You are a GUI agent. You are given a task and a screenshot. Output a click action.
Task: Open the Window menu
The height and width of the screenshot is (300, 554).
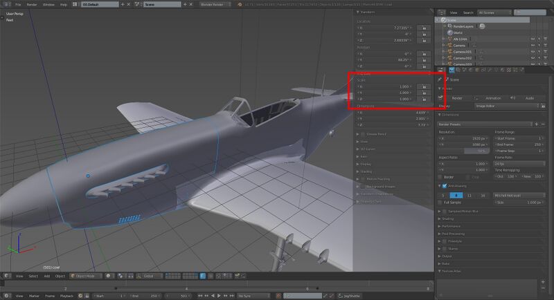(48, 5)
